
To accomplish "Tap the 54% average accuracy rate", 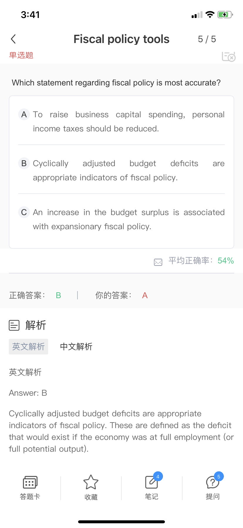I will pos(225,261).
